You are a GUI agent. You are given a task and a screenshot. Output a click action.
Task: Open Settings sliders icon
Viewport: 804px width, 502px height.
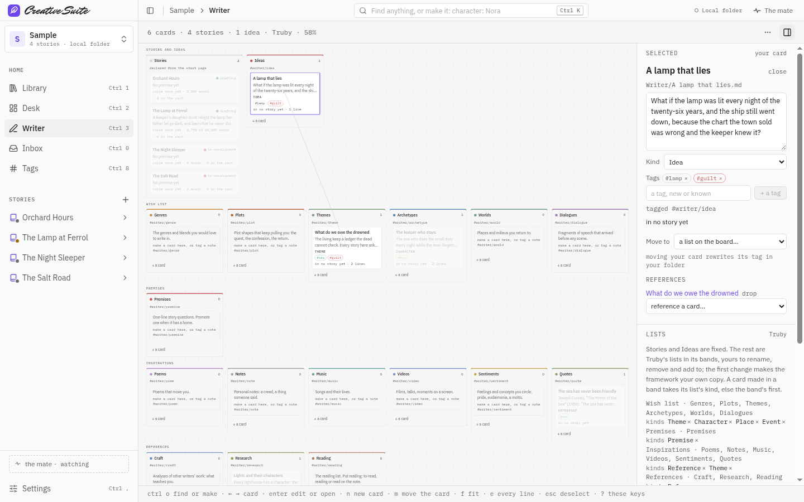point(13,489)
